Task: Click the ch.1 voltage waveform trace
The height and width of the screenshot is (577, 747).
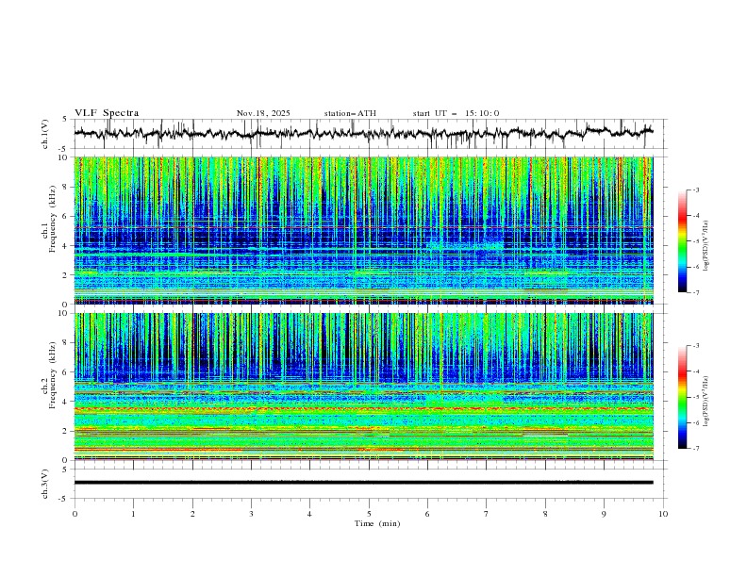Action: click(x=363, y=133)
